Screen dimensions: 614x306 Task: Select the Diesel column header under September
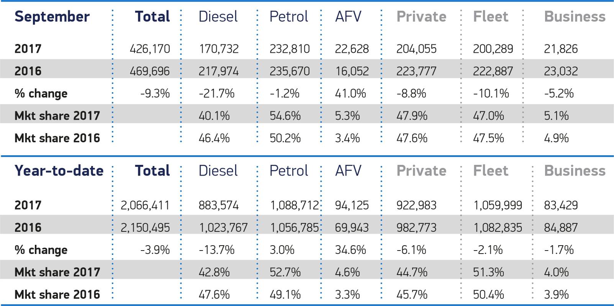click(x=218, y=17)
